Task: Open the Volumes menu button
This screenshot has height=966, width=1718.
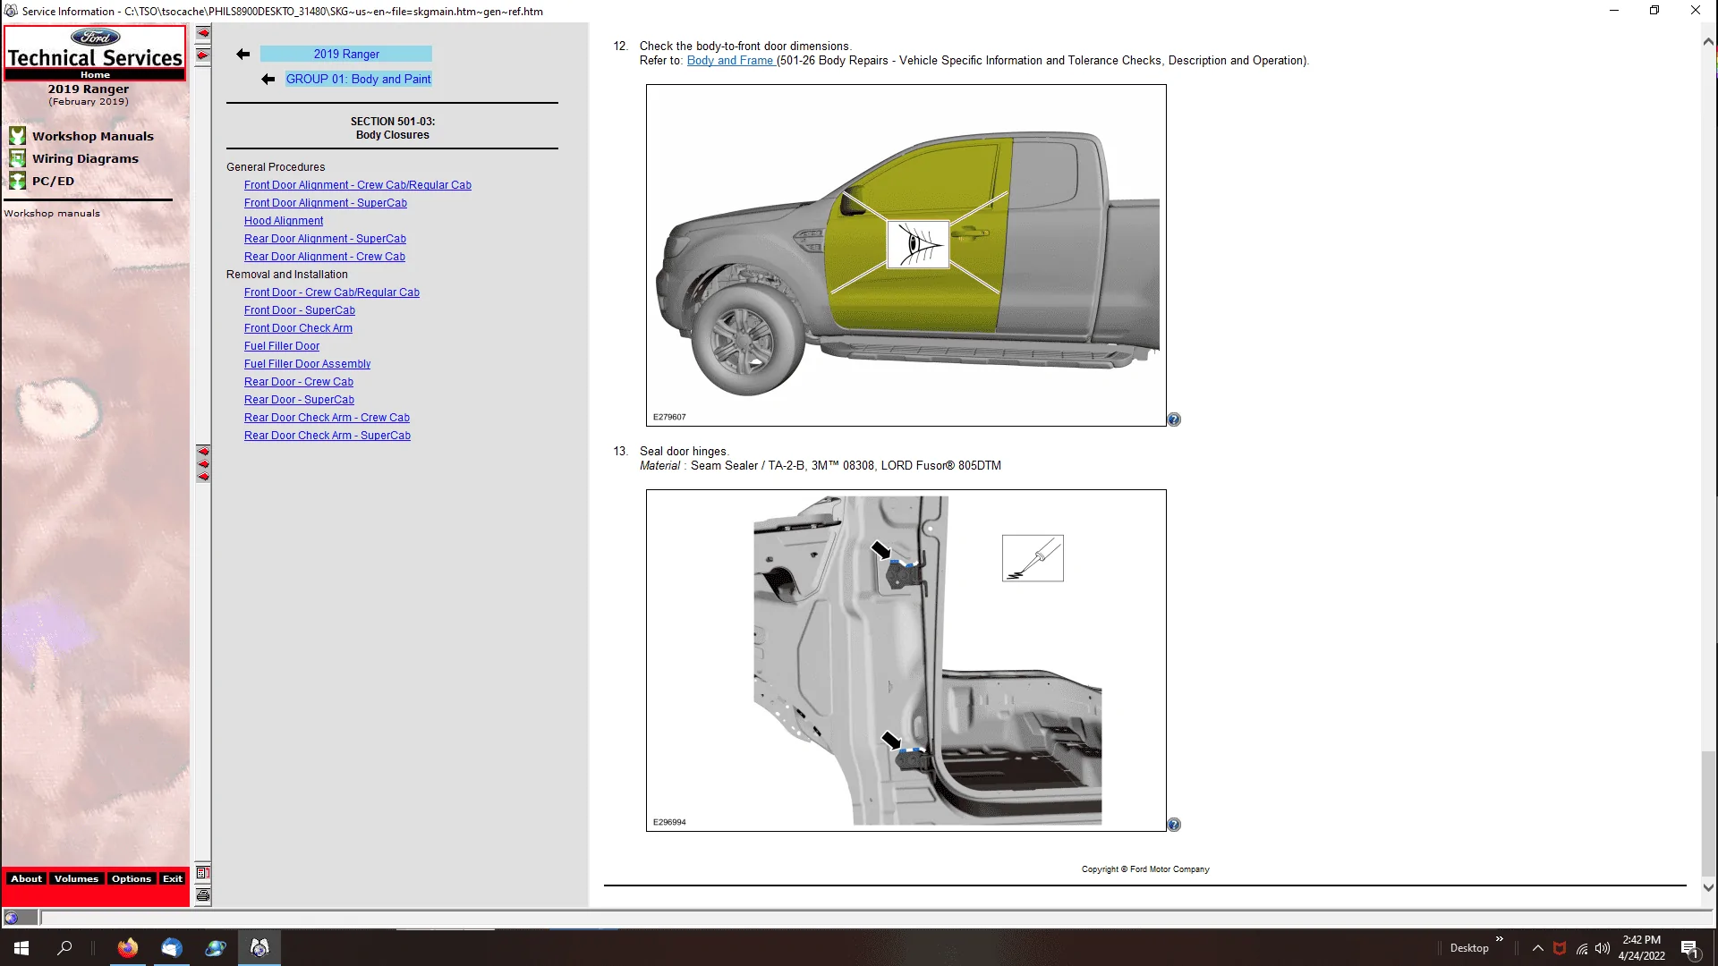Action: pyautogui.click(x=76, y=879)
